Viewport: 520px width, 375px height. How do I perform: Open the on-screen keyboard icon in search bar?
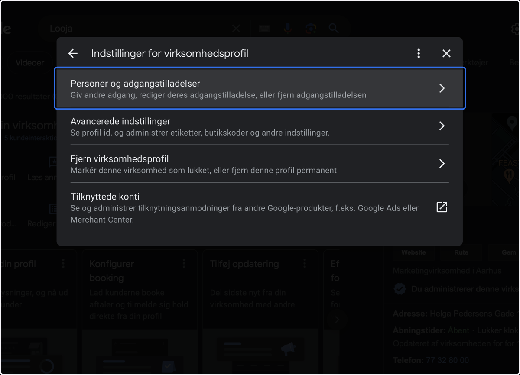tap(265, 29)
